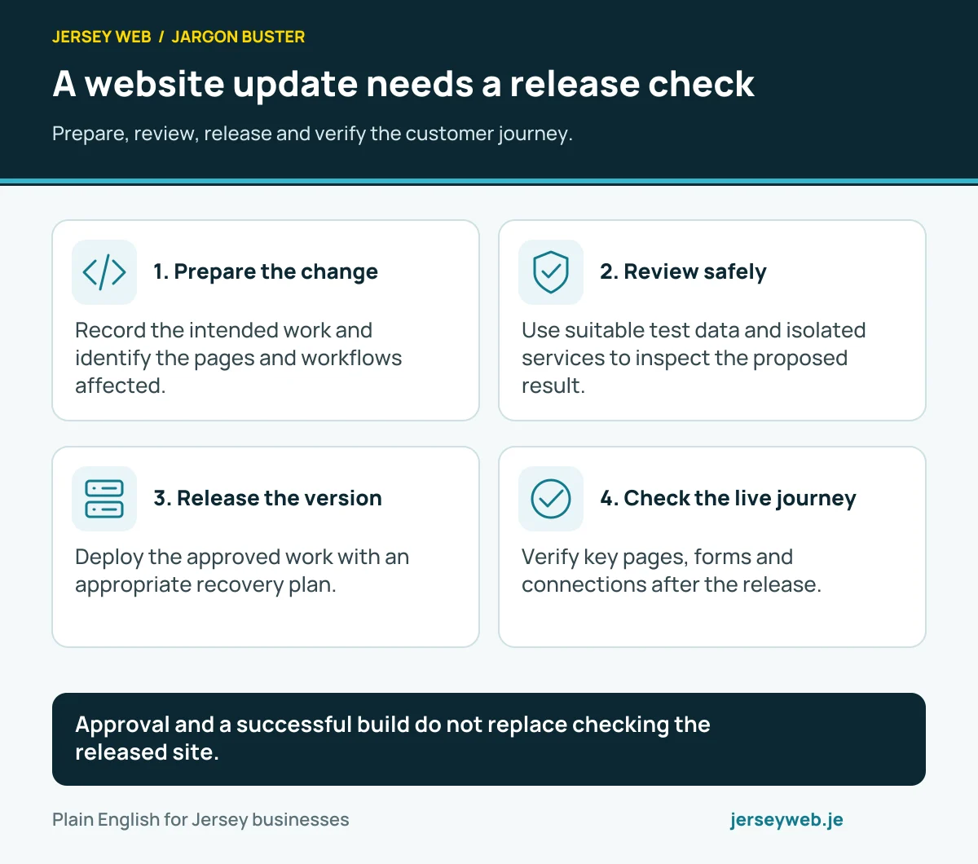978x864 pixels.
Task: Click the 'Approval and a successful build' callout
Action: pos(489,739)
